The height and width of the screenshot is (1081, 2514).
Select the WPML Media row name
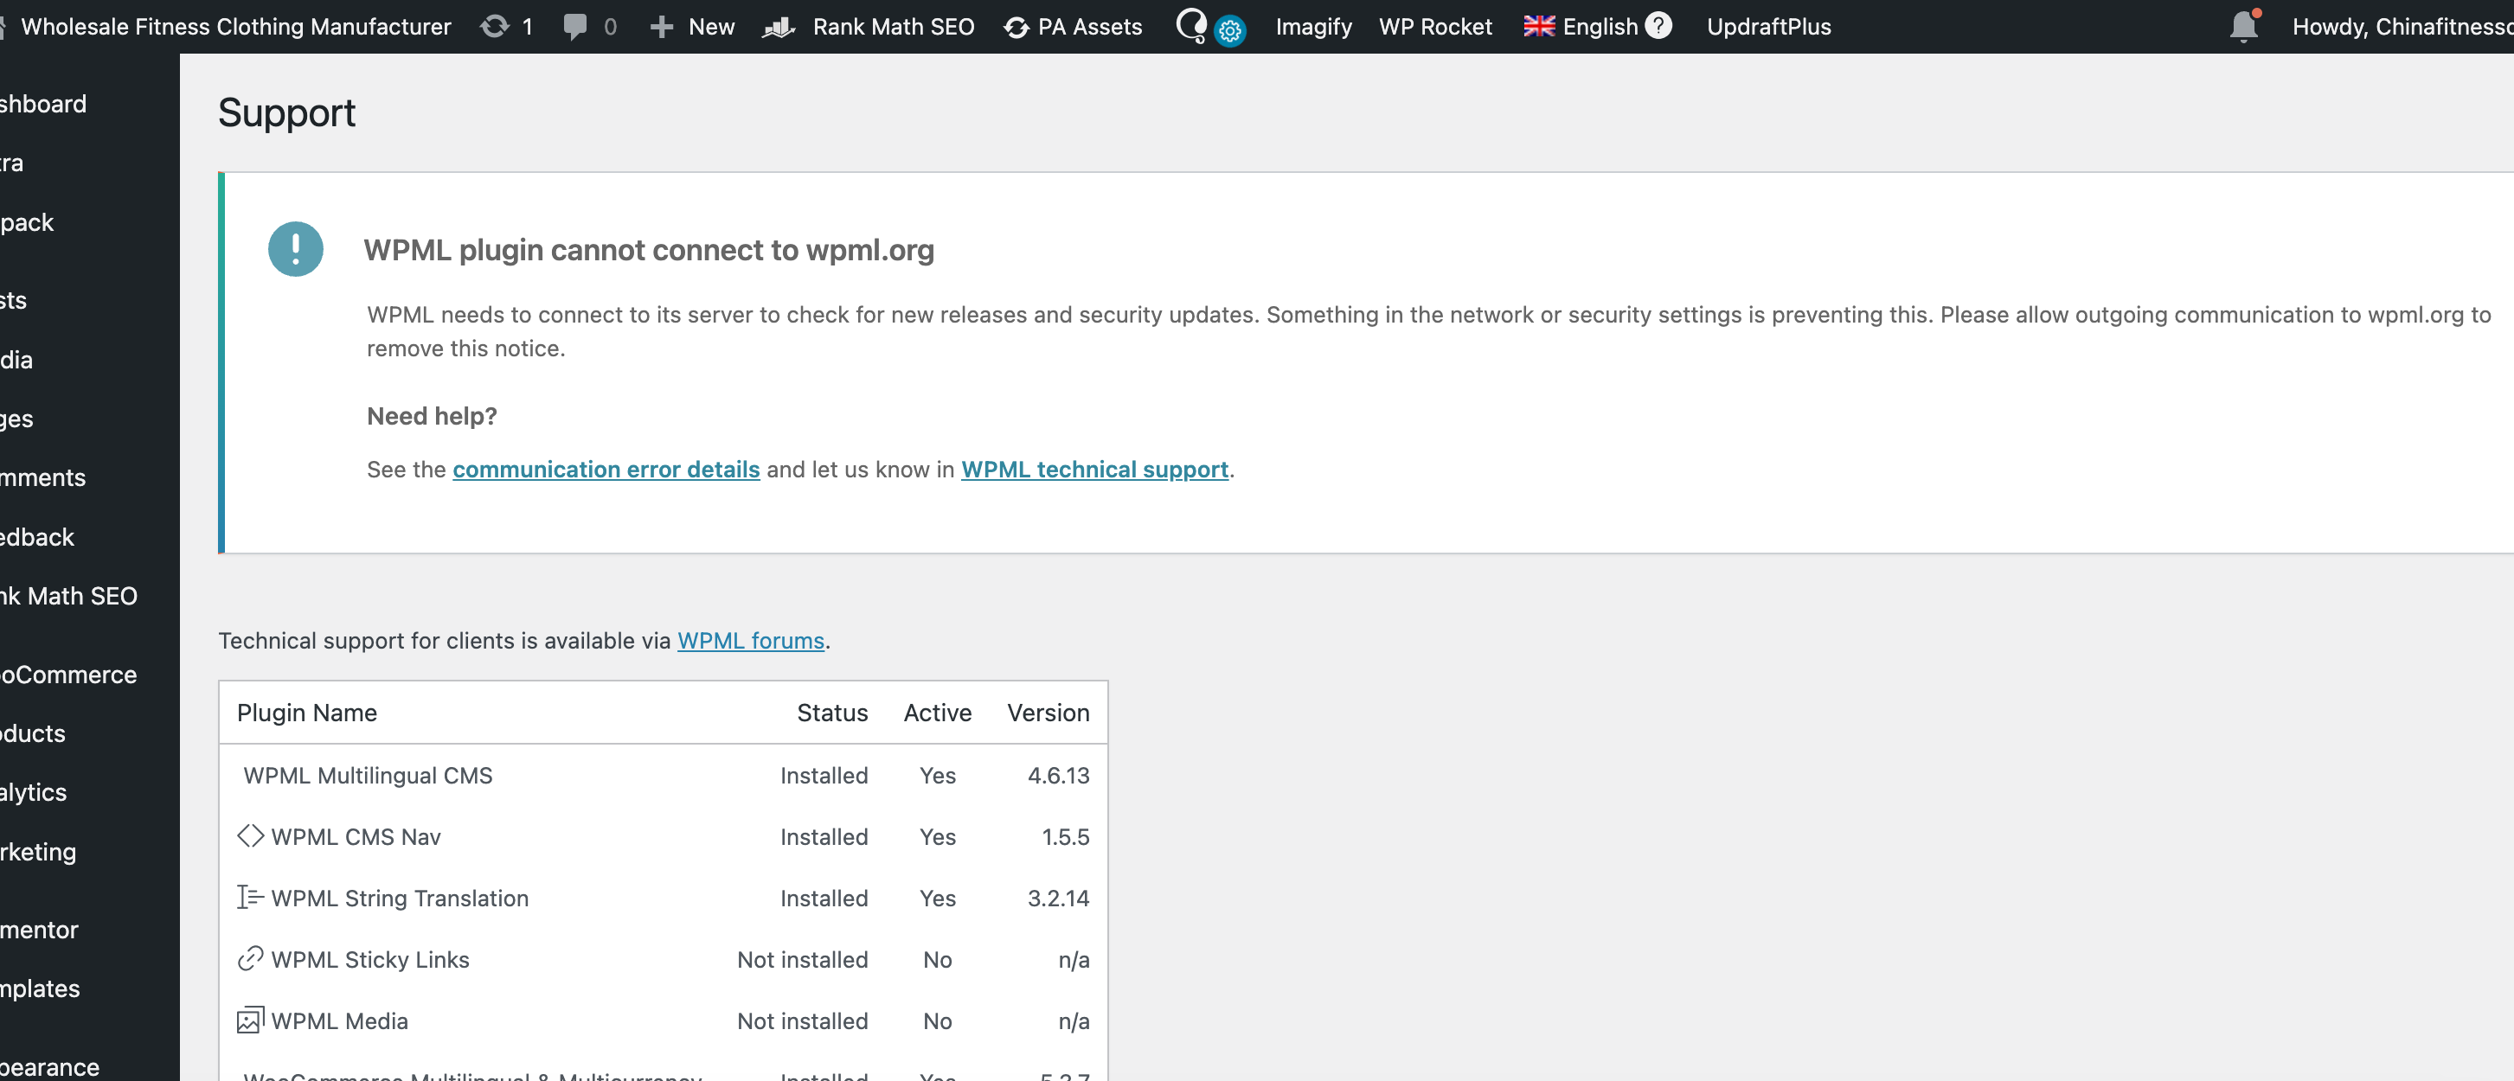340,1020
